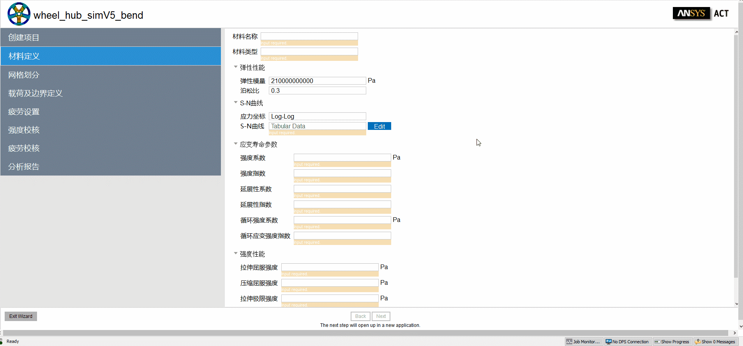Click the horizontal scrollbar at bottom
Screen dimensions: 743x346
366,333
